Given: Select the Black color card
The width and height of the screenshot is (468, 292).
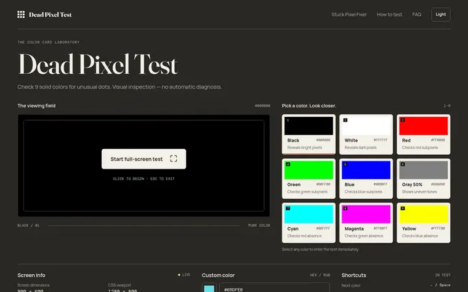Looking at the screenshot, I should (x=309, y=135).
